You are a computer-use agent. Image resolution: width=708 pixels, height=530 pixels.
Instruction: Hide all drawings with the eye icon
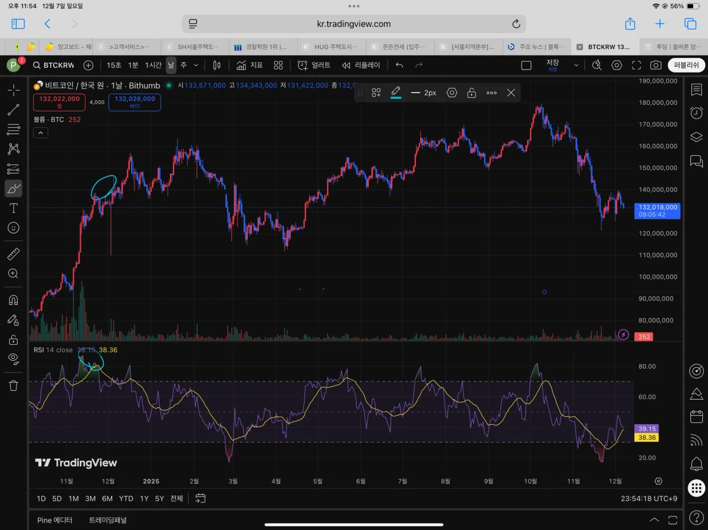(13, 358)
